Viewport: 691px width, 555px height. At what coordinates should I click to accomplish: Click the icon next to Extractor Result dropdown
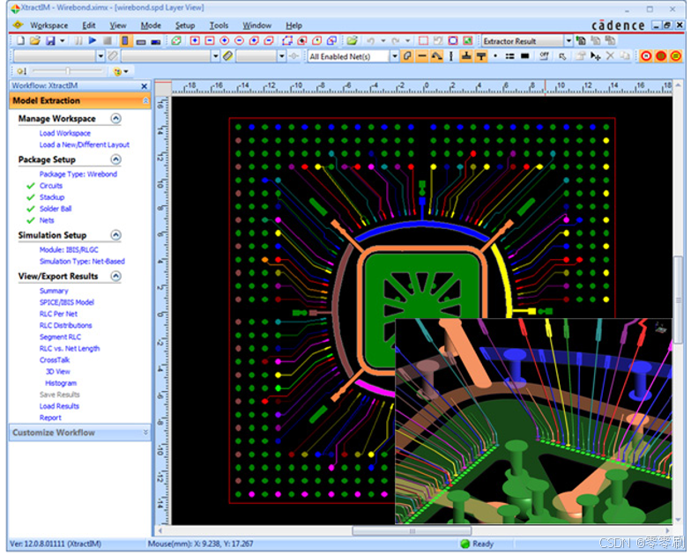coord(582,41)
